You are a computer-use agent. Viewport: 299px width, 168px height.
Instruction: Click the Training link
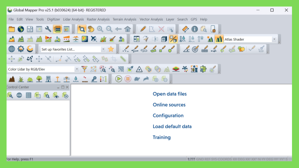162,137
